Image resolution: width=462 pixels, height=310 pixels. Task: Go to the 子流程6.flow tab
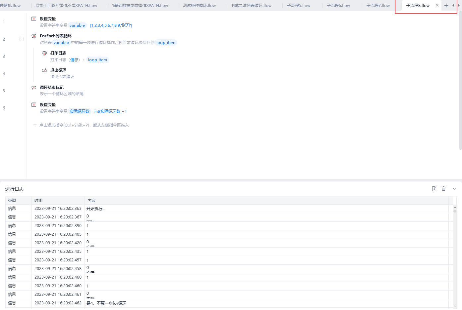pyautogui.click(x=338, y=6)
